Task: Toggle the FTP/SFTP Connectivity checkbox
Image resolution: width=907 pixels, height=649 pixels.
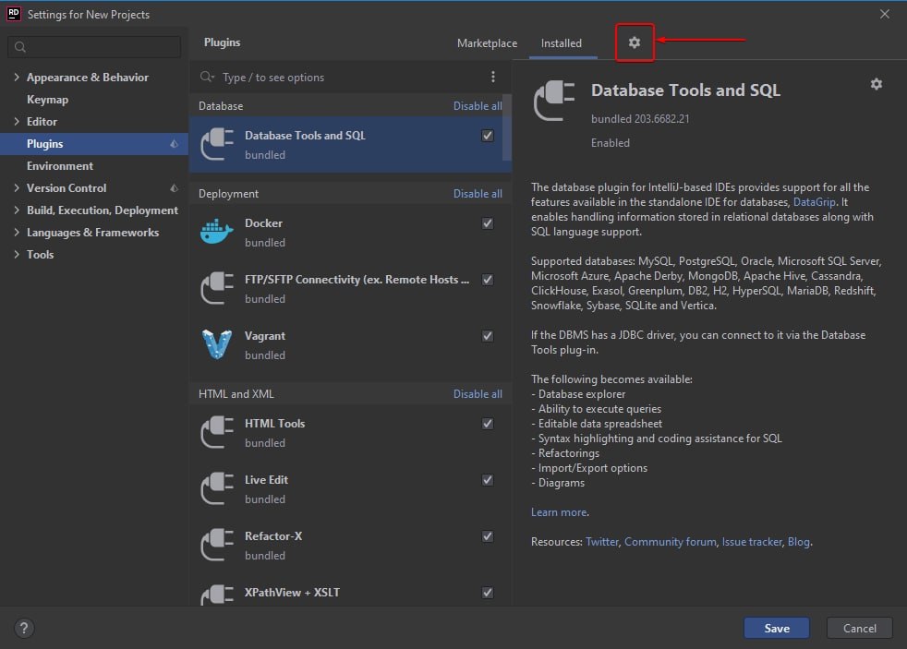Action: [488, 280]
